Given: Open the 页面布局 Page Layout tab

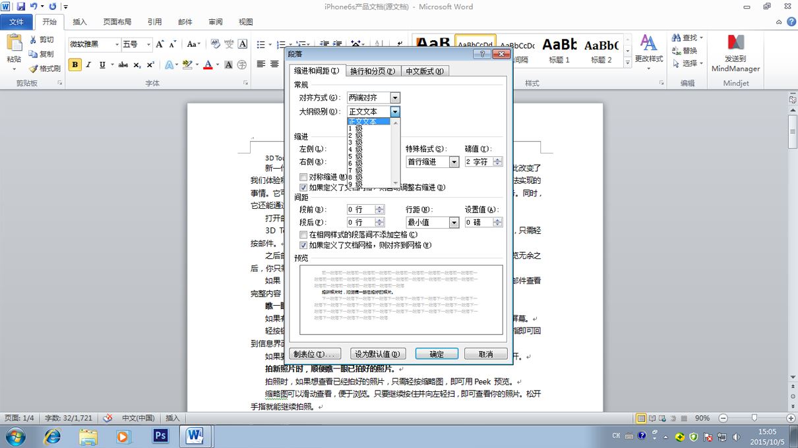Looking at the screenshot, I should point(117,22).
